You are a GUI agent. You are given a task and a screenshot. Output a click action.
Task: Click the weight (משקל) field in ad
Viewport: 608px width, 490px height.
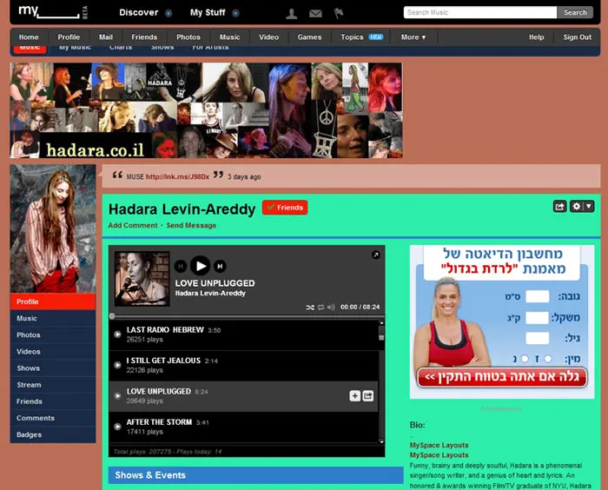click(537, 318)
